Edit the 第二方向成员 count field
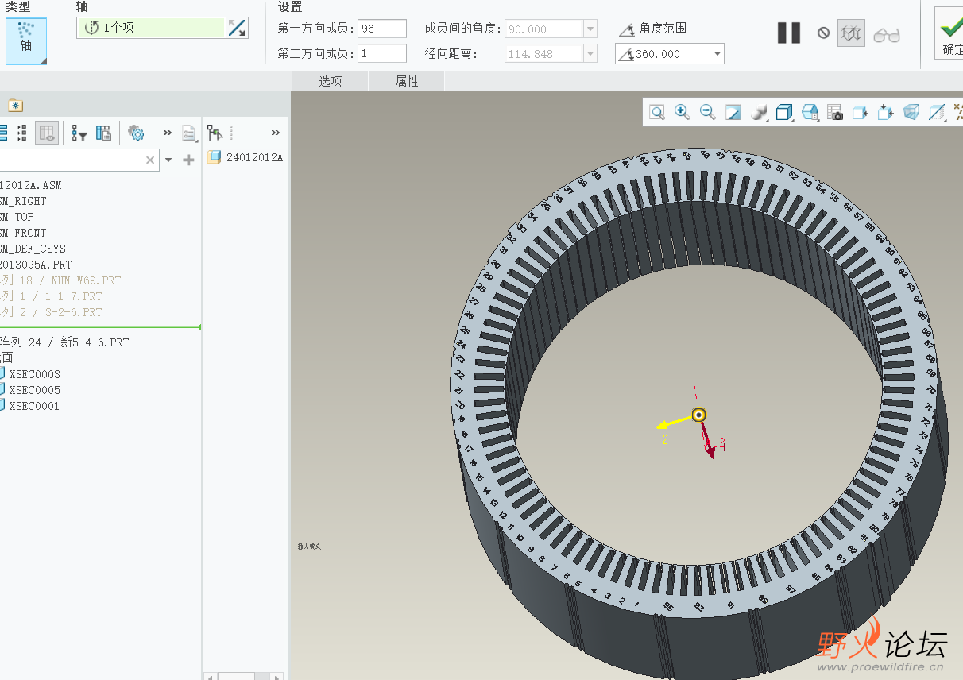 pyautogui.click(x=382, y=54)
